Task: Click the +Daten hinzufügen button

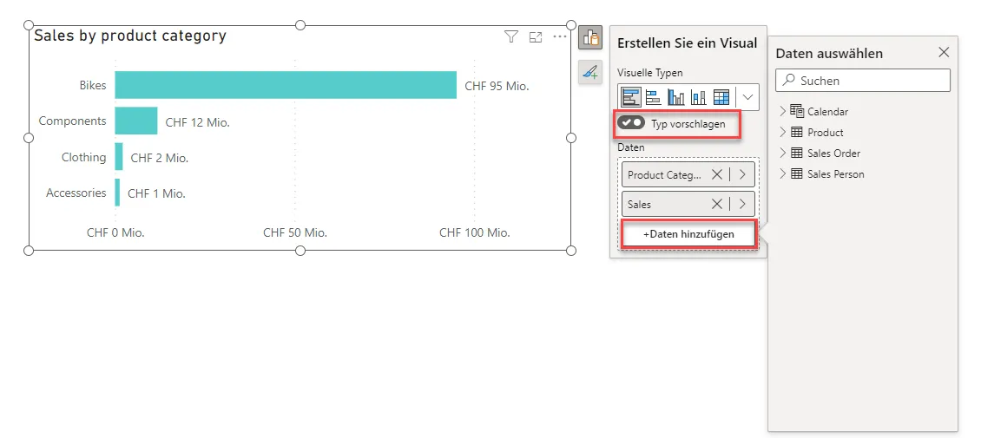Action: (688, 234)
